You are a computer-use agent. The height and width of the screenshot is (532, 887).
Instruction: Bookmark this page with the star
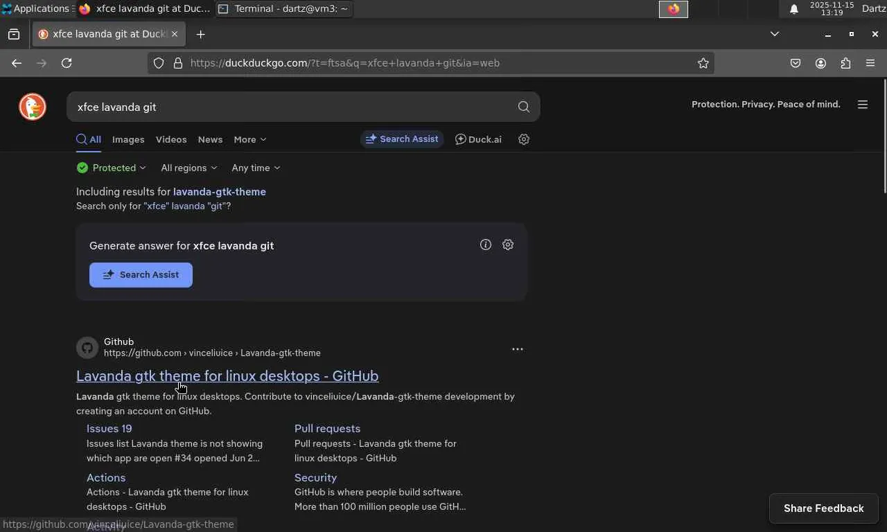coord(703,63)
